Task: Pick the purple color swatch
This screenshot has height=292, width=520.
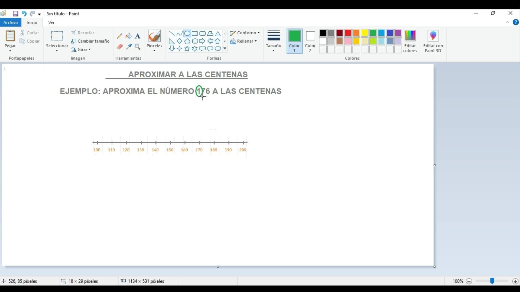Action: [398, 33]
